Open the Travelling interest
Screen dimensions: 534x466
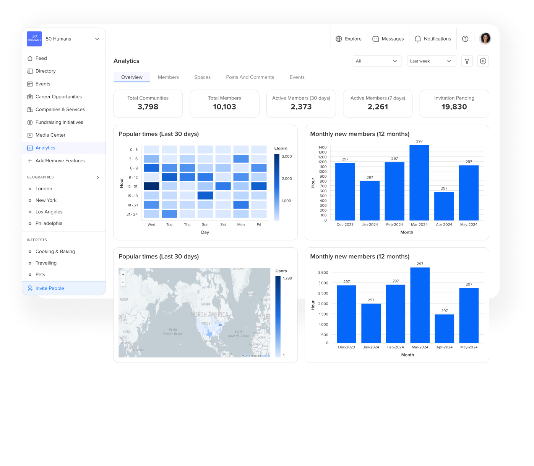tap(46, 263)
